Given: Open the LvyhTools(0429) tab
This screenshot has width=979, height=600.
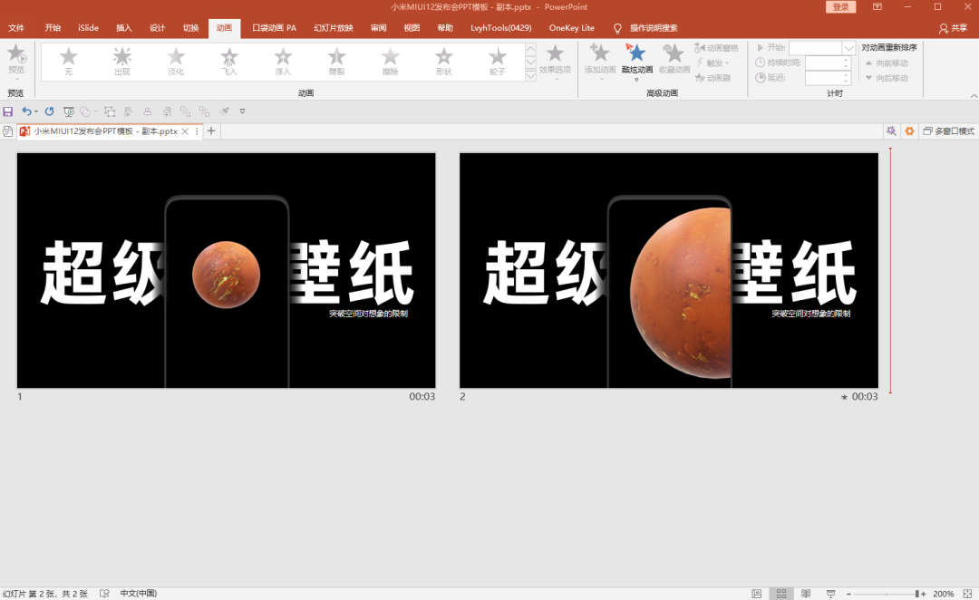Looking at the screenshot, I should (500, 28).
